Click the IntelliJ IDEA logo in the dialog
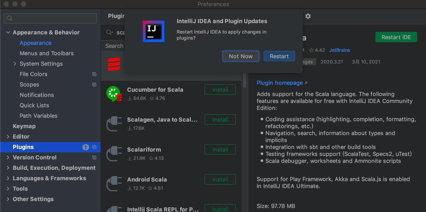Viewport: 426px width, 212px height. coord(154,31)
